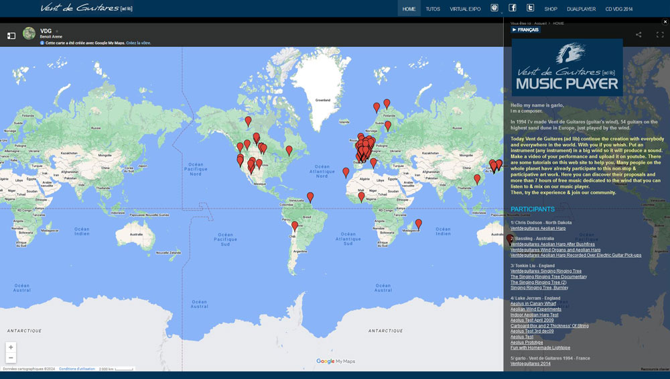Select the map pin over Sweden
This screenshot has width=670, height=379.
pos(388,125)
